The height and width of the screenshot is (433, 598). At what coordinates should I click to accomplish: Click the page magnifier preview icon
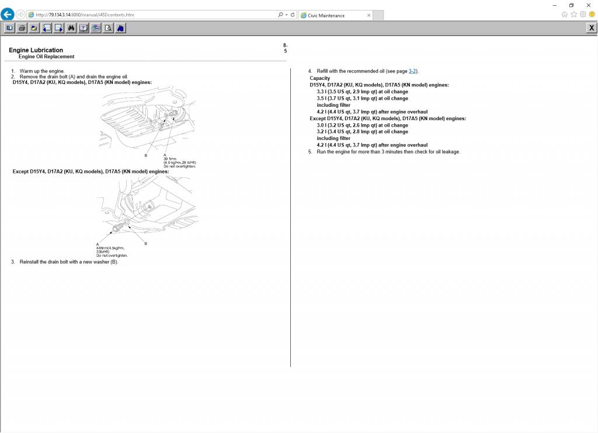[108, 28]
